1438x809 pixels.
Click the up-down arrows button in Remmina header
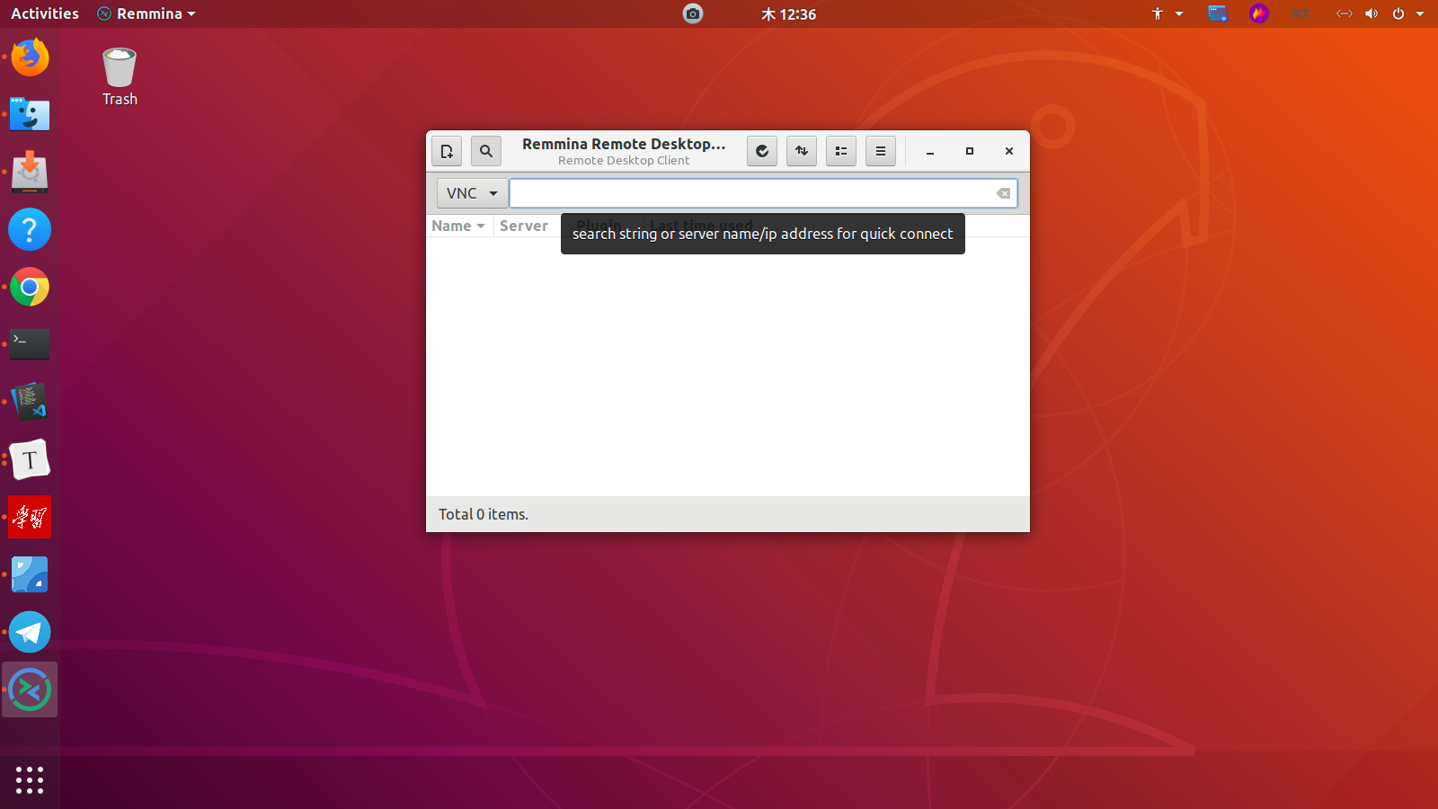802,151
